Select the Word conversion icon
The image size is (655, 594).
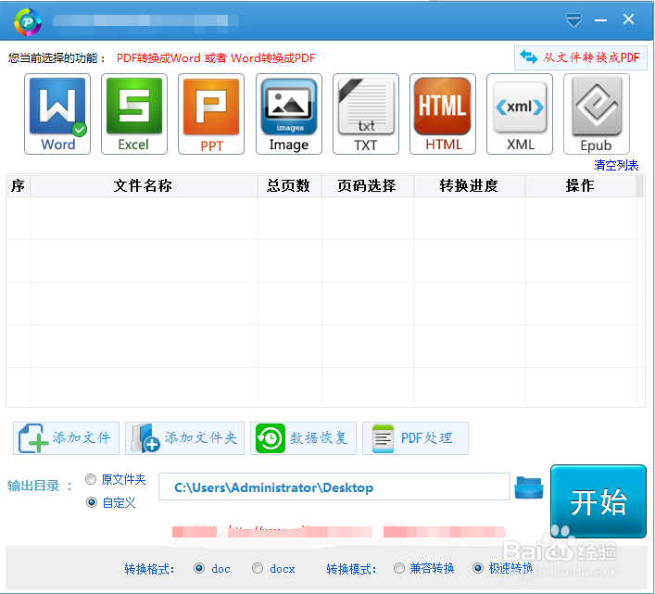(x=57, y=114)
